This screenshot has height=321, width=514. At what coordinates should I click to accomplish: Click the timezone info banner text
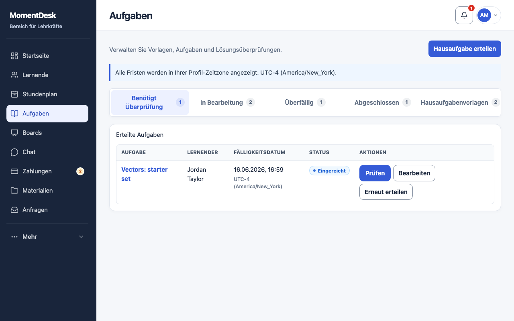click(x=226, y=73)
